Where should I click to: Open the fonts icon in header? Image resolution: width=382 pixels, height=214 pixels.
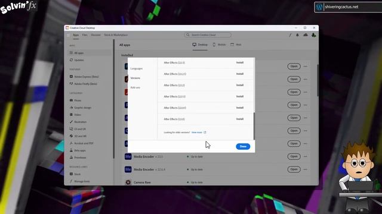tap(290, 35)
